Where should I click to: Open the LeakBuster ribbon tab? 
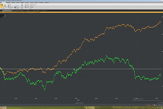coord(36,3)
